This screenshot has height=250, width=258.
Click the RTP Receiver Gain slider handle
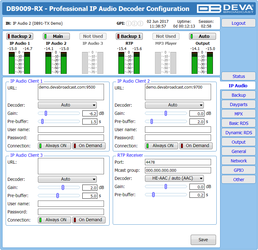click(x=166, y=186)
